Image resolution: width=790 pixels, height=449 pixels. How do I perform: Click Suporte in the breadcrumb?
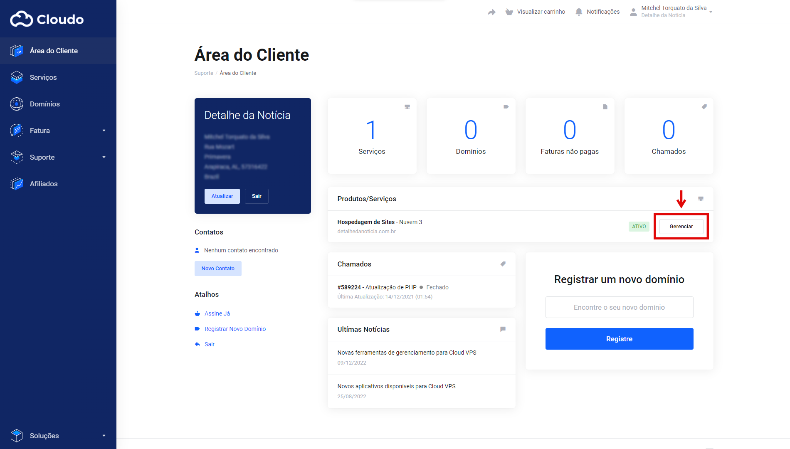(204, 73)
